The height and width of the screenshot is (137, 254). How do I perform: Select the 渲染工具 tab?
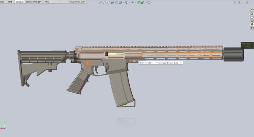tap(20, 2)
